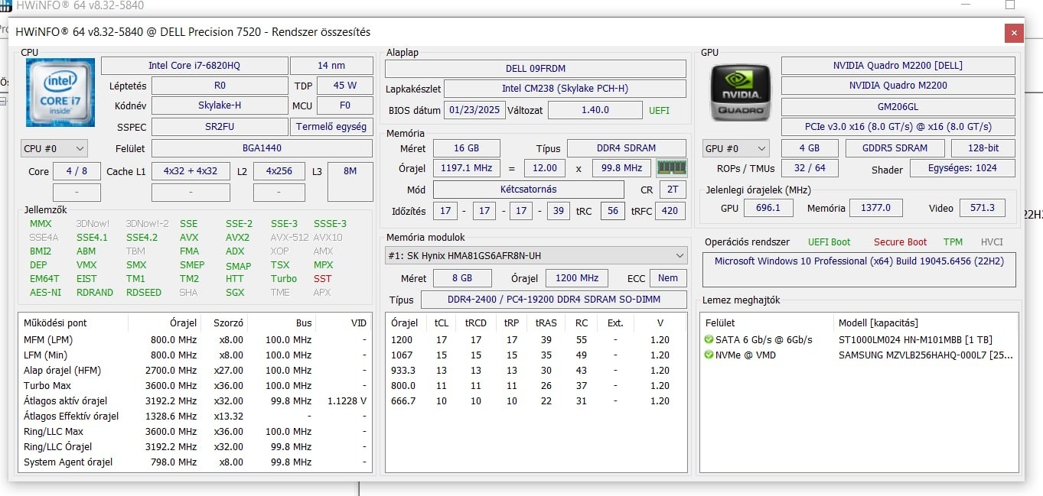Viewport: 1043px width, 496px height.
Task: Click NVIDIA Quadro M2200 [DELL] field
Action: [x=898, y=66]
